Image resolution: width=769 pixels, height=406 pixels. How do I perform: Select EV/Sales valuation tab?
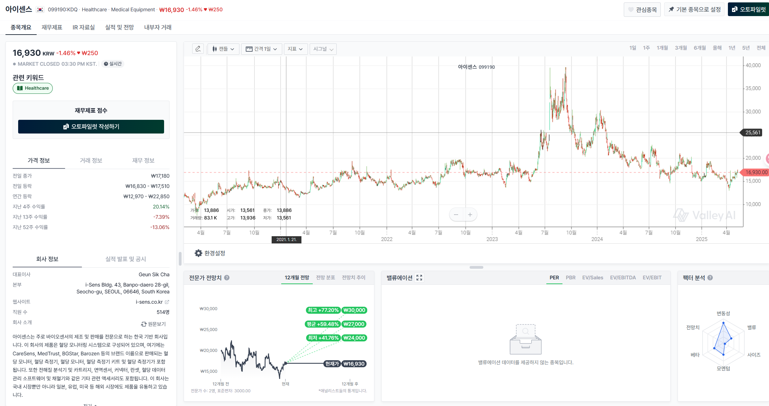pos(593,278)
